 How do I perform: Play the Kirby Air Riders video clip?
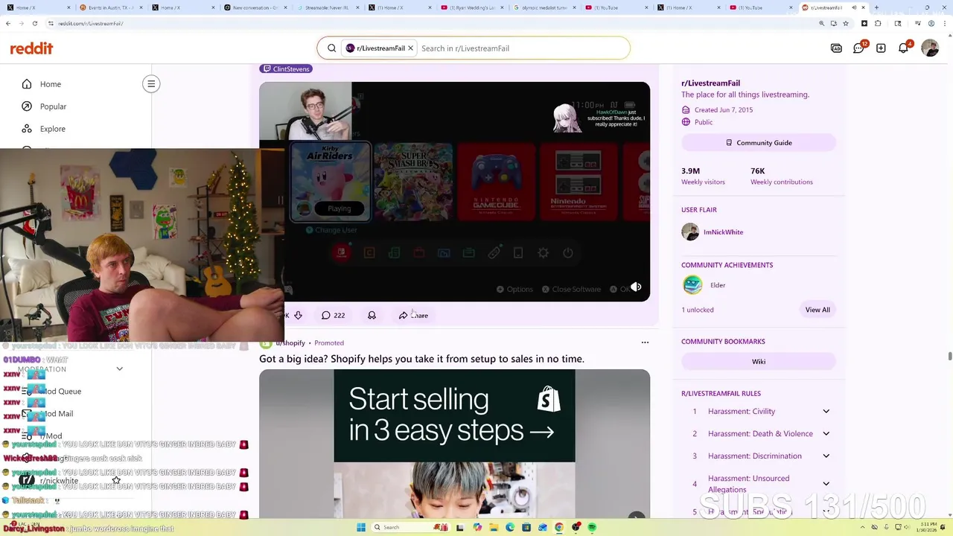[x=454, y=191]
